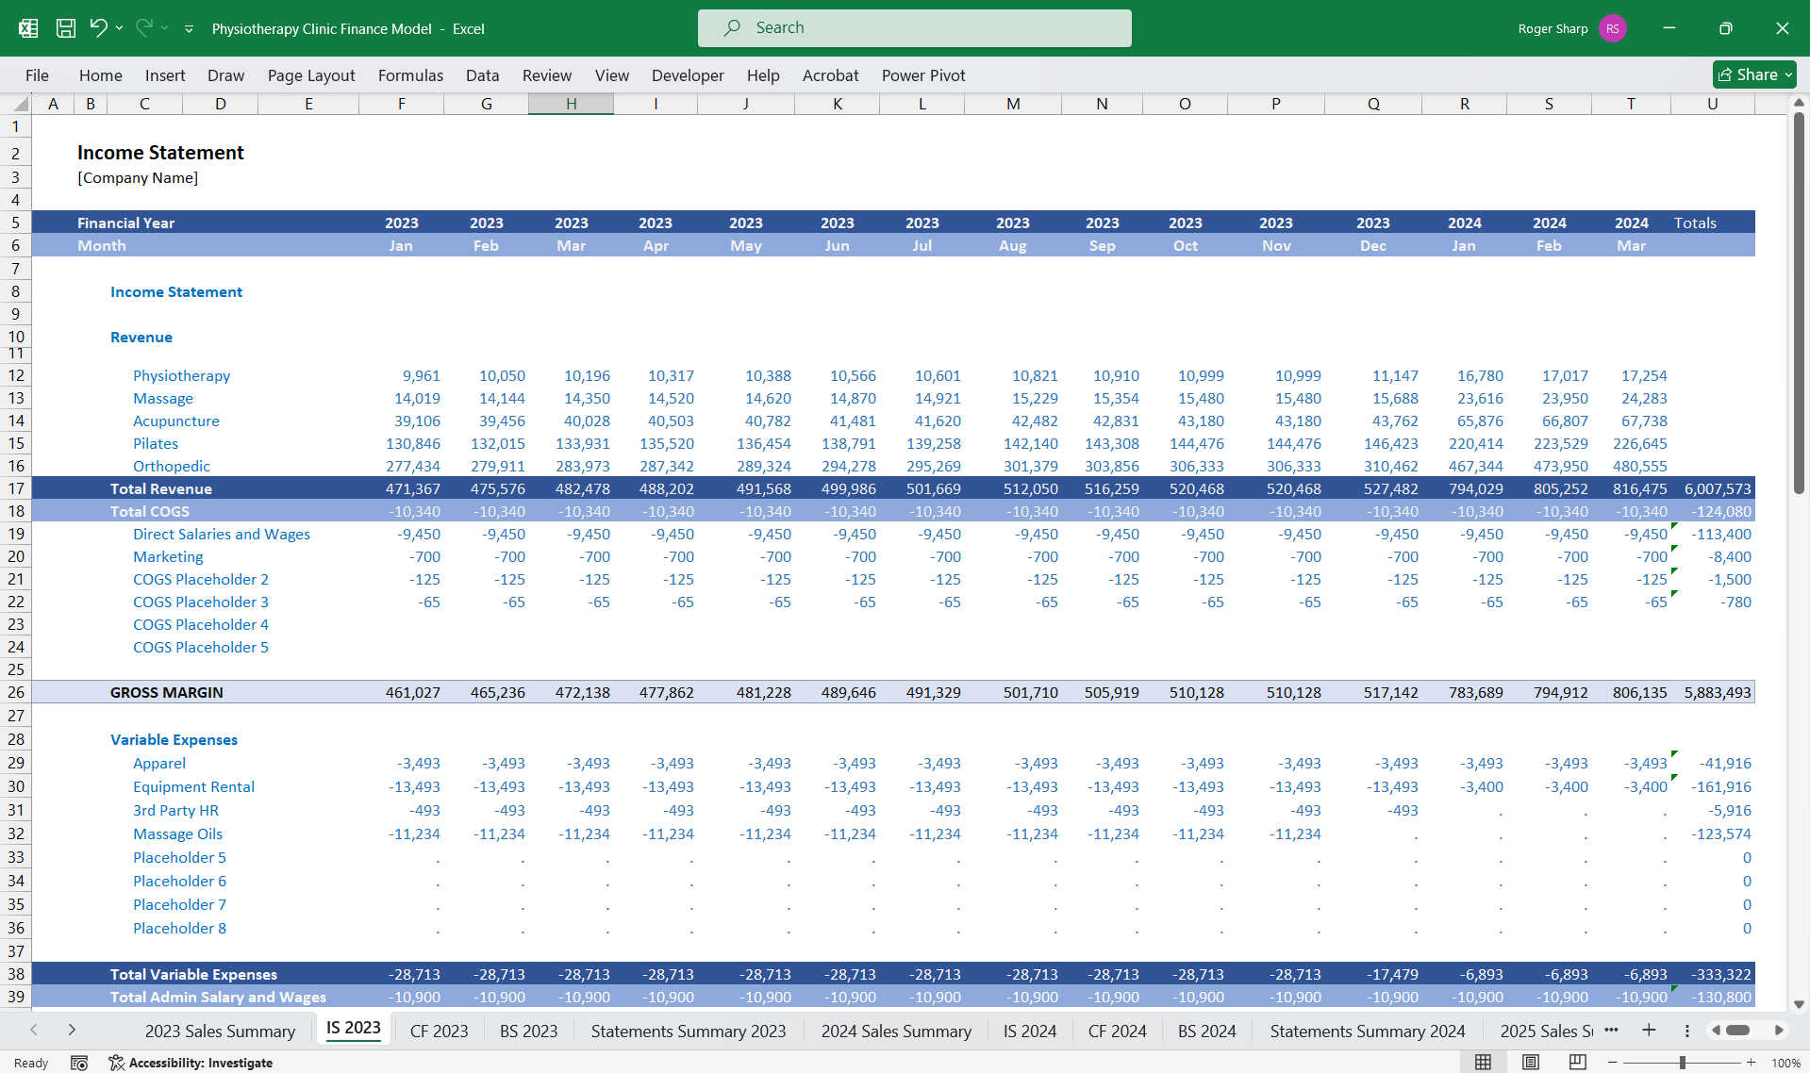The image size is (1810, 1073).
Task: Click the vertical scrollbar thumb
Action: 1799,303
